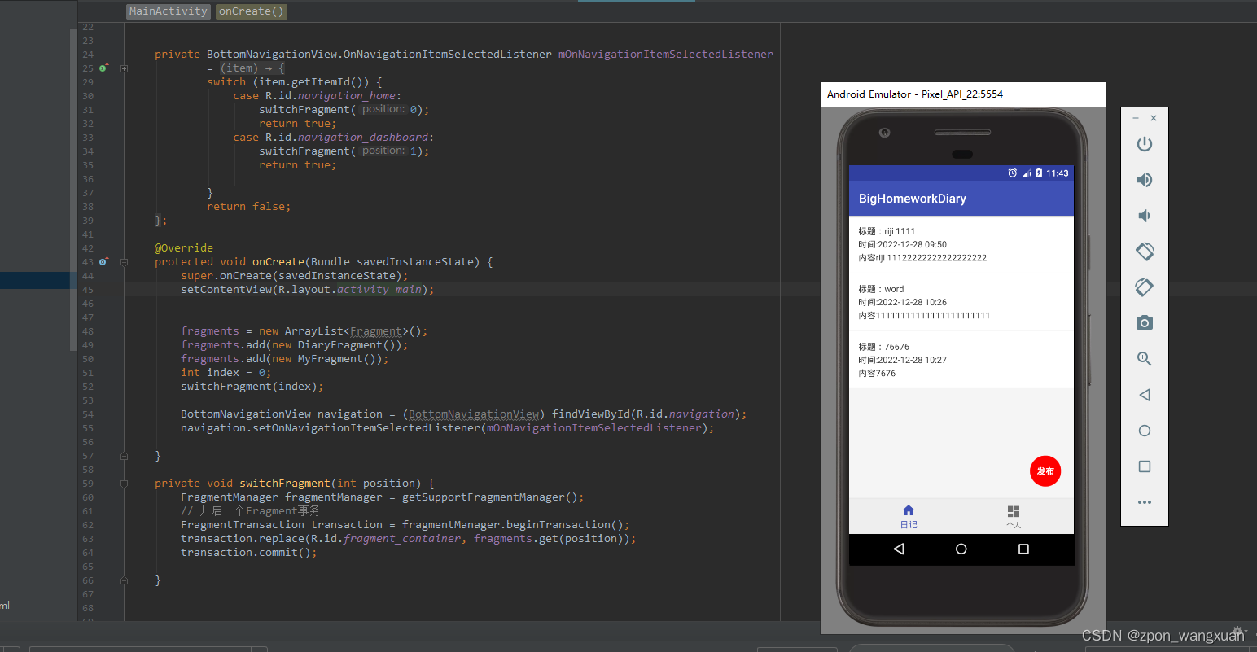The height and width of the screenshot is (652, 1257).
Task: Click the emulator Back triangle control
Action: 1144,395
